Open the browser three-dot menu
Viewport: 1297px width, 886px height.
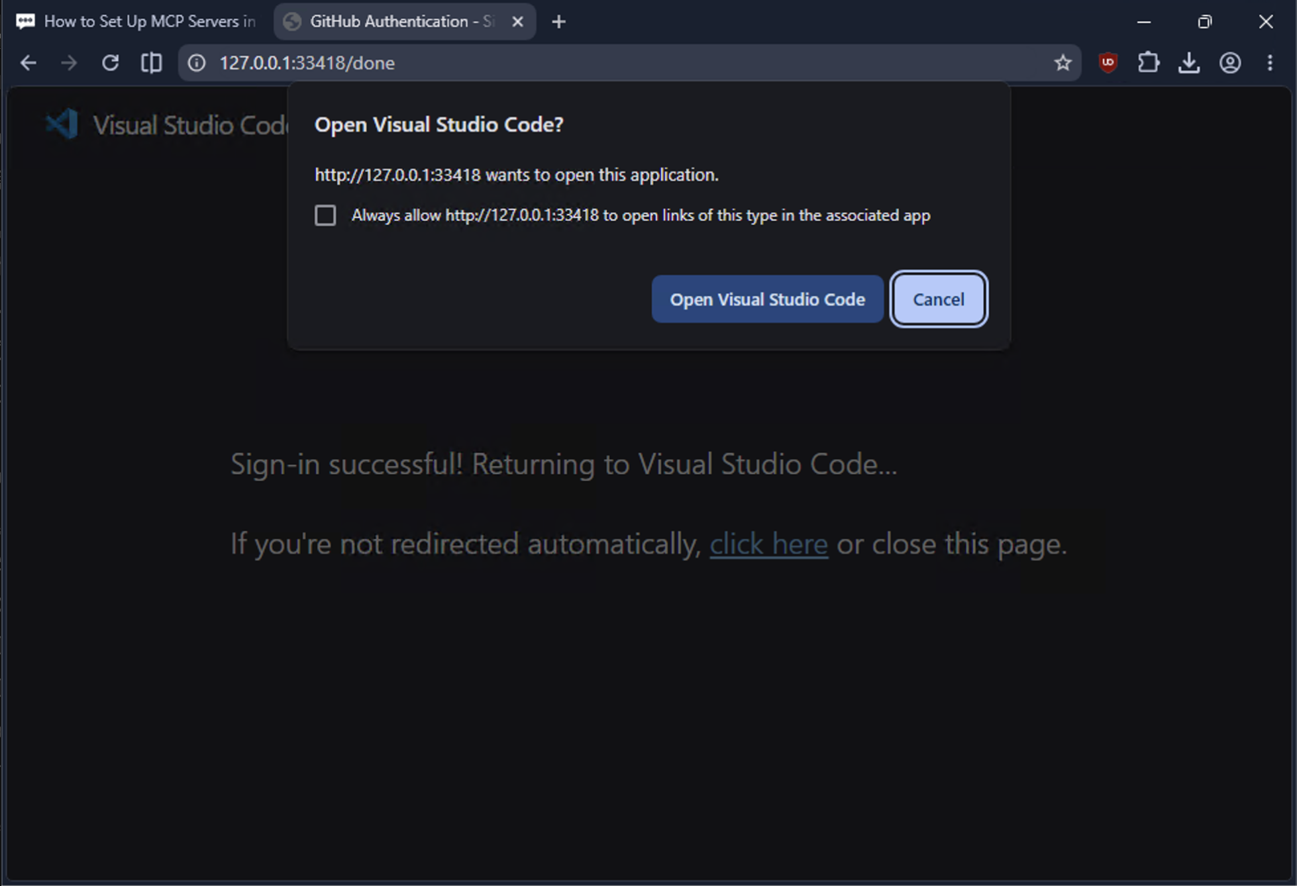tap(1270, 63)
